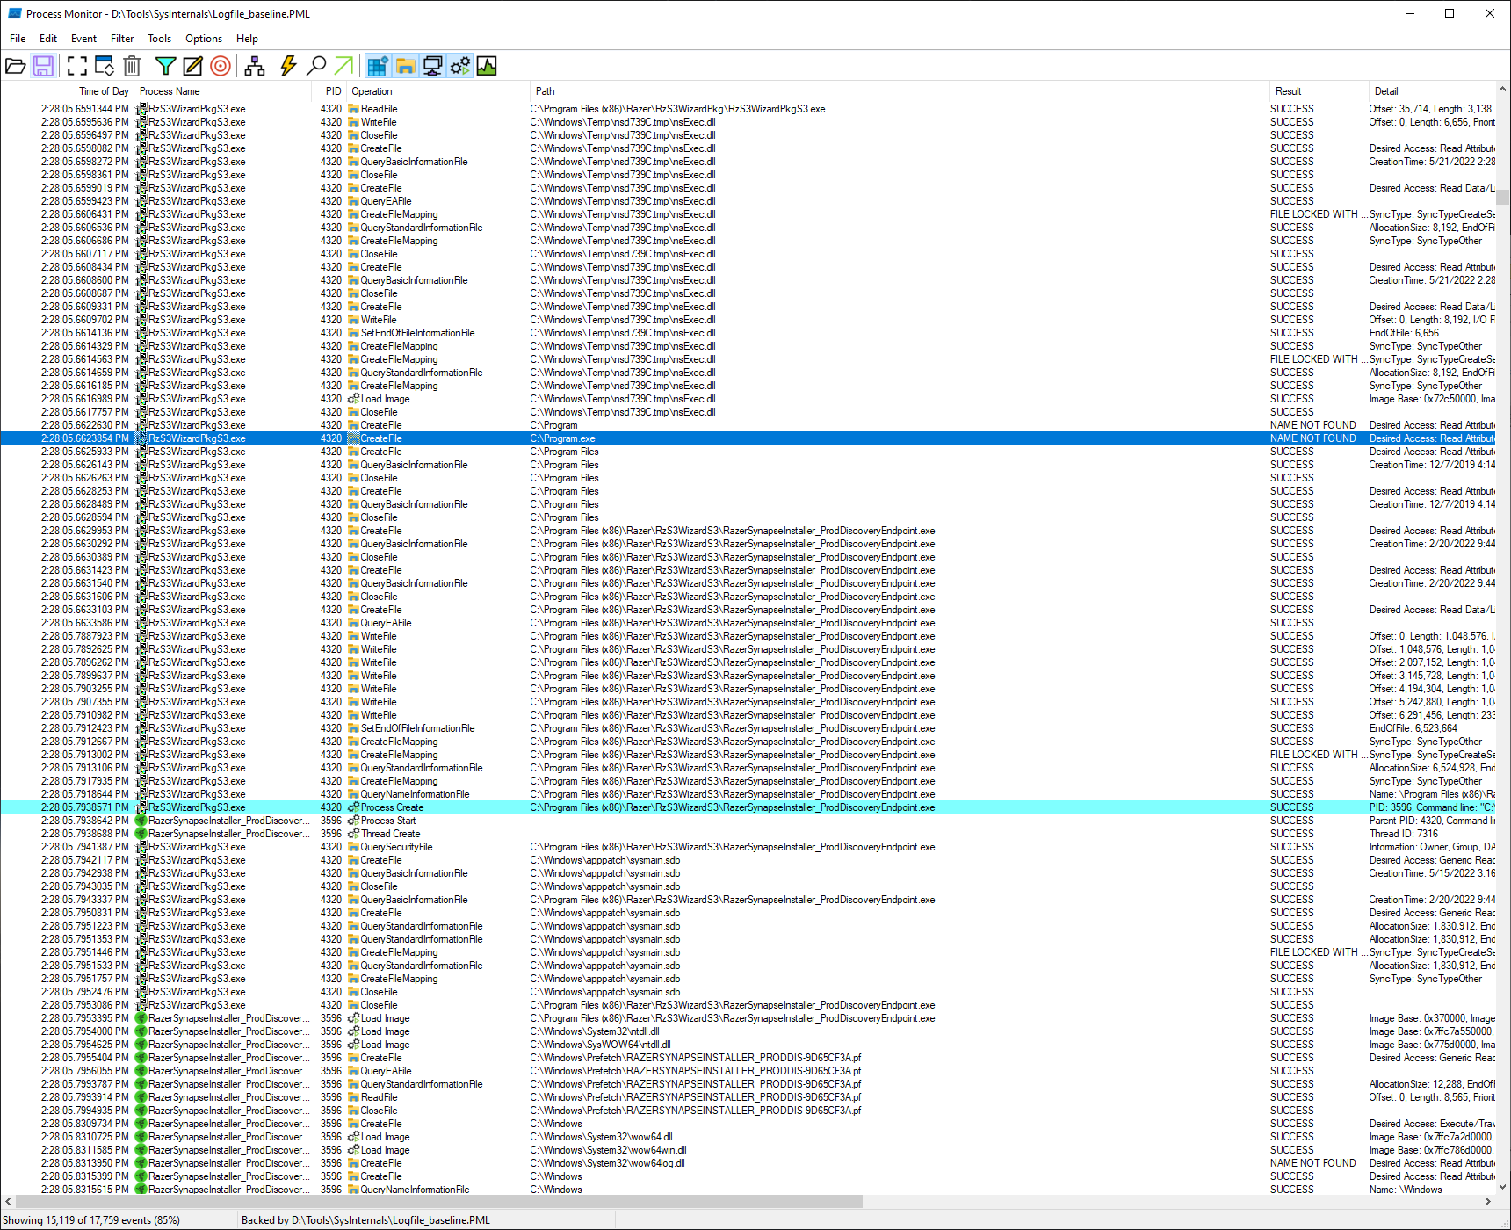Click the C:\Windows\System32\wow64.dll path
Screen dimensions: 1511x1230
[x=601, y=1137]
